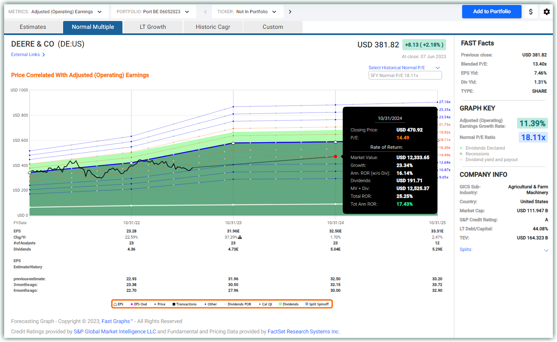Viewport: 557px width, 342px height.
Task: Toggle Dividends Declared in Graph Key
Action: pyautogui.click(x=482, y=148)
